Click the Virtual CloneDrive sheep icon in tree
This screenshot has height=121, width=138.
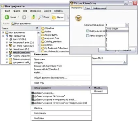click(x=10, y=53)
